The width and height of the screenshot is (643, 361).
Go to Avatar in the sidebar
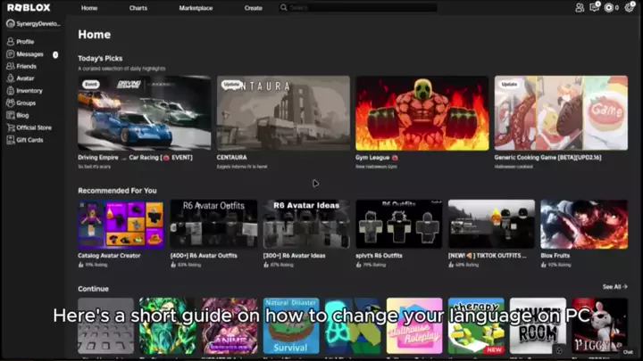click(25, 78)
